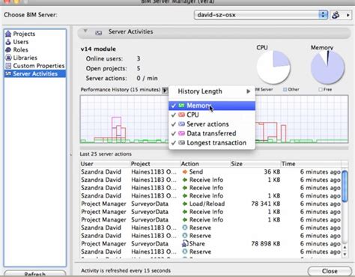This screenshot has width=355, height=277.
Task: Click the Online users count value
Action: [x=139, y=58]
